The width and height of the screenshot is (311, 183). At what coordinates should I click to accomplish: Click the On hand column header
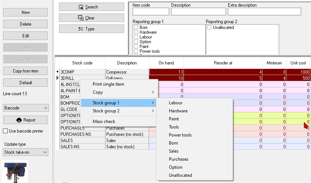166,63
